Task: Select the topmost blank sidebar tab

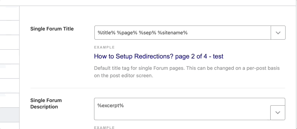Action: (x=10, y=13)
